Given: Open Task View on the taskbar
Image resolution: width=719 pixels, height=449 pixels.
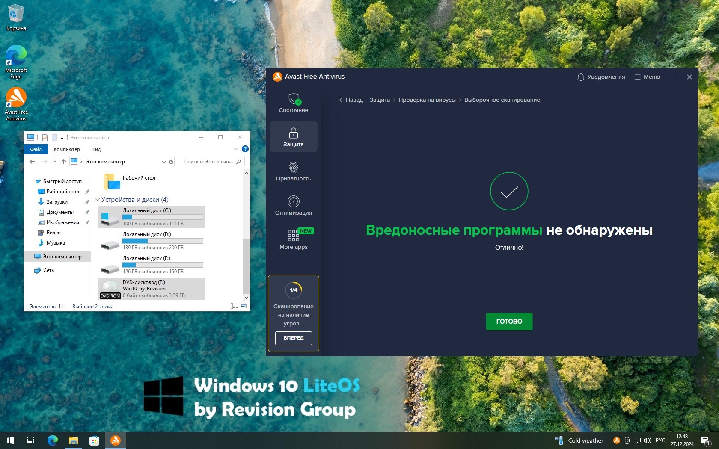Looking at the screenshot, I should click(31, 440).
